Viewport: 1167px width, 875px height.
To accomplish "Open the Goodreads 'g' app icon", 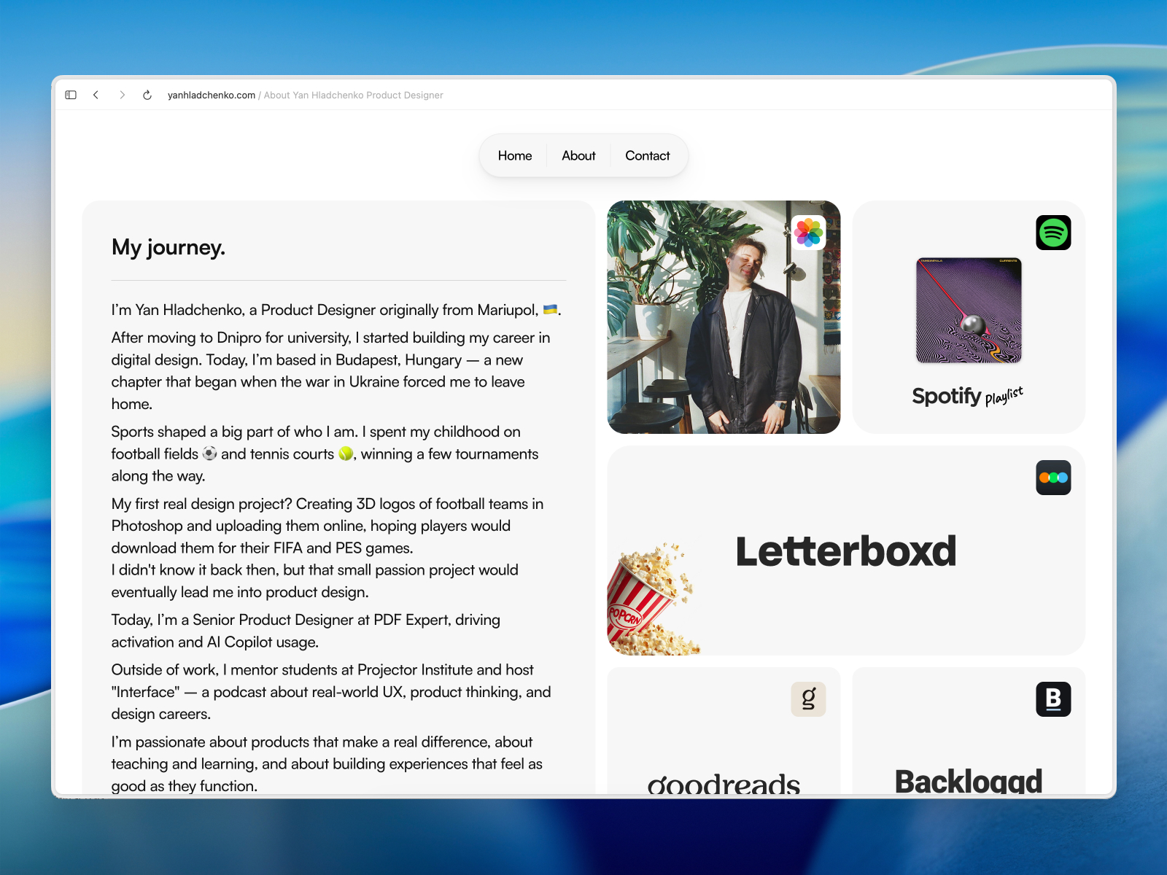I will pyautogui.click(x=808, y=699).
